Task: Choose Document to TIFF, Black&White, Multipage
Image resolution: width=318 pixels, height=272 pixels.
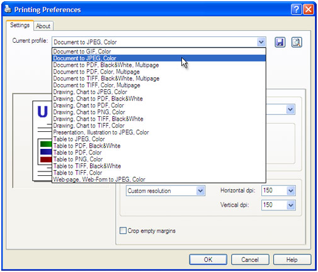Action: [x=159, y=79]
